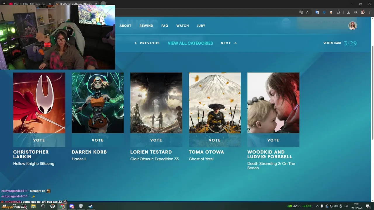Click the page vertical scrollbar
Screen dimensions: 374x210
click(372, 93)
